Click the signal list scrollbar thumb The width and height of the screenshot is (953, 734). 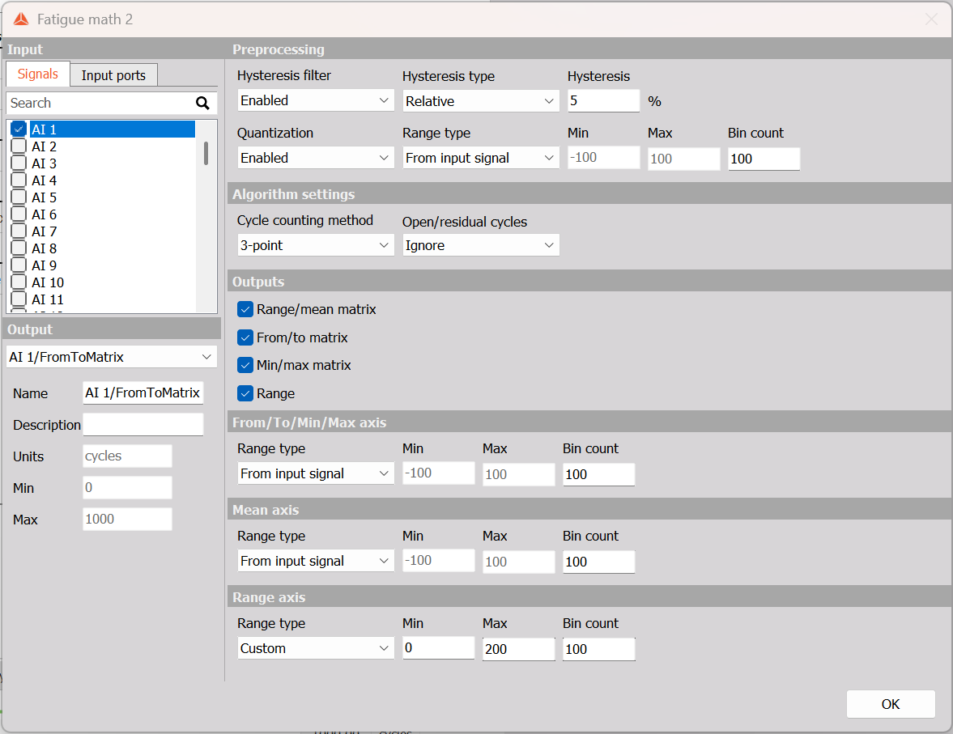click(206, 153)
